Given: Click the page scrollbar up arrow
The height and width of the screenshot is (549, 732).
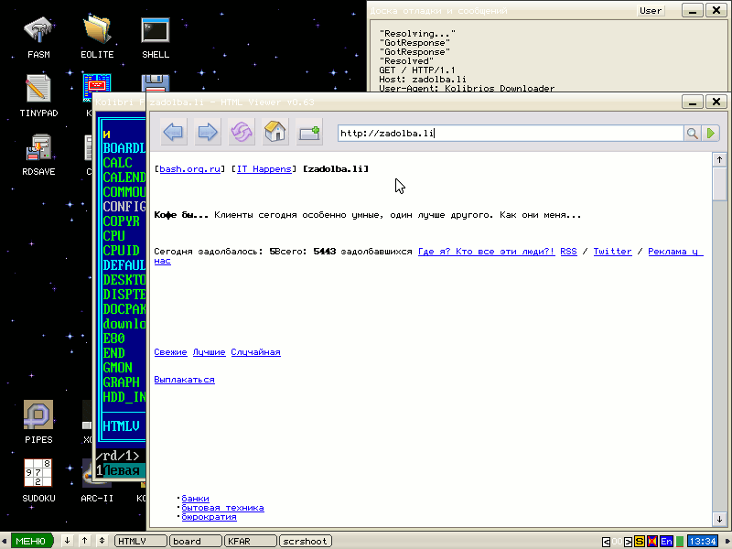Looking at the screenshot, I should (x=720, y=160).
